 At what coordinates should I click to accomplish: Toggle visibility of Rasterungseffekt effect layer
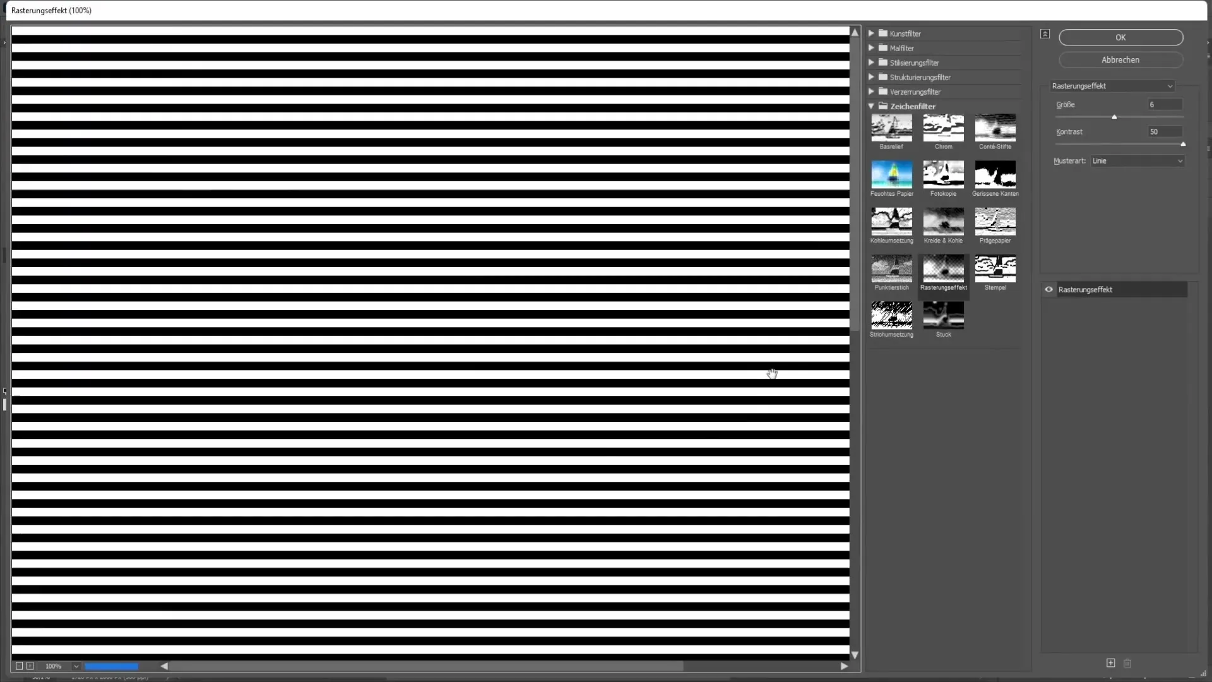[x=1049, y=290]
